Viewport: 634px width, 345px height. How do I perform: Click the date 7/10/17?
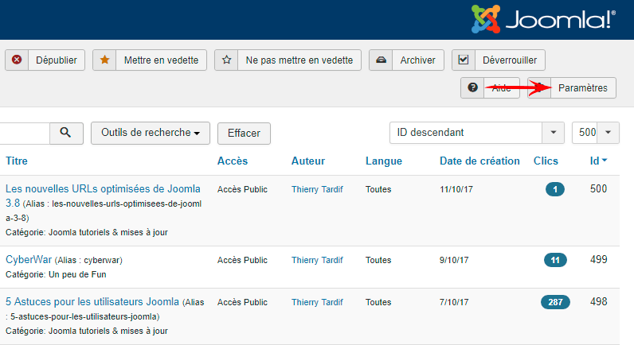point(454,302)
